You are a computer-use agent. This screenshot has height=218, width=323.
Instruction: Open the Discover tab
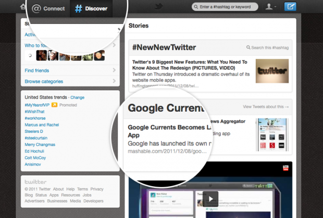pyautogui.click(x=91, y=8)
